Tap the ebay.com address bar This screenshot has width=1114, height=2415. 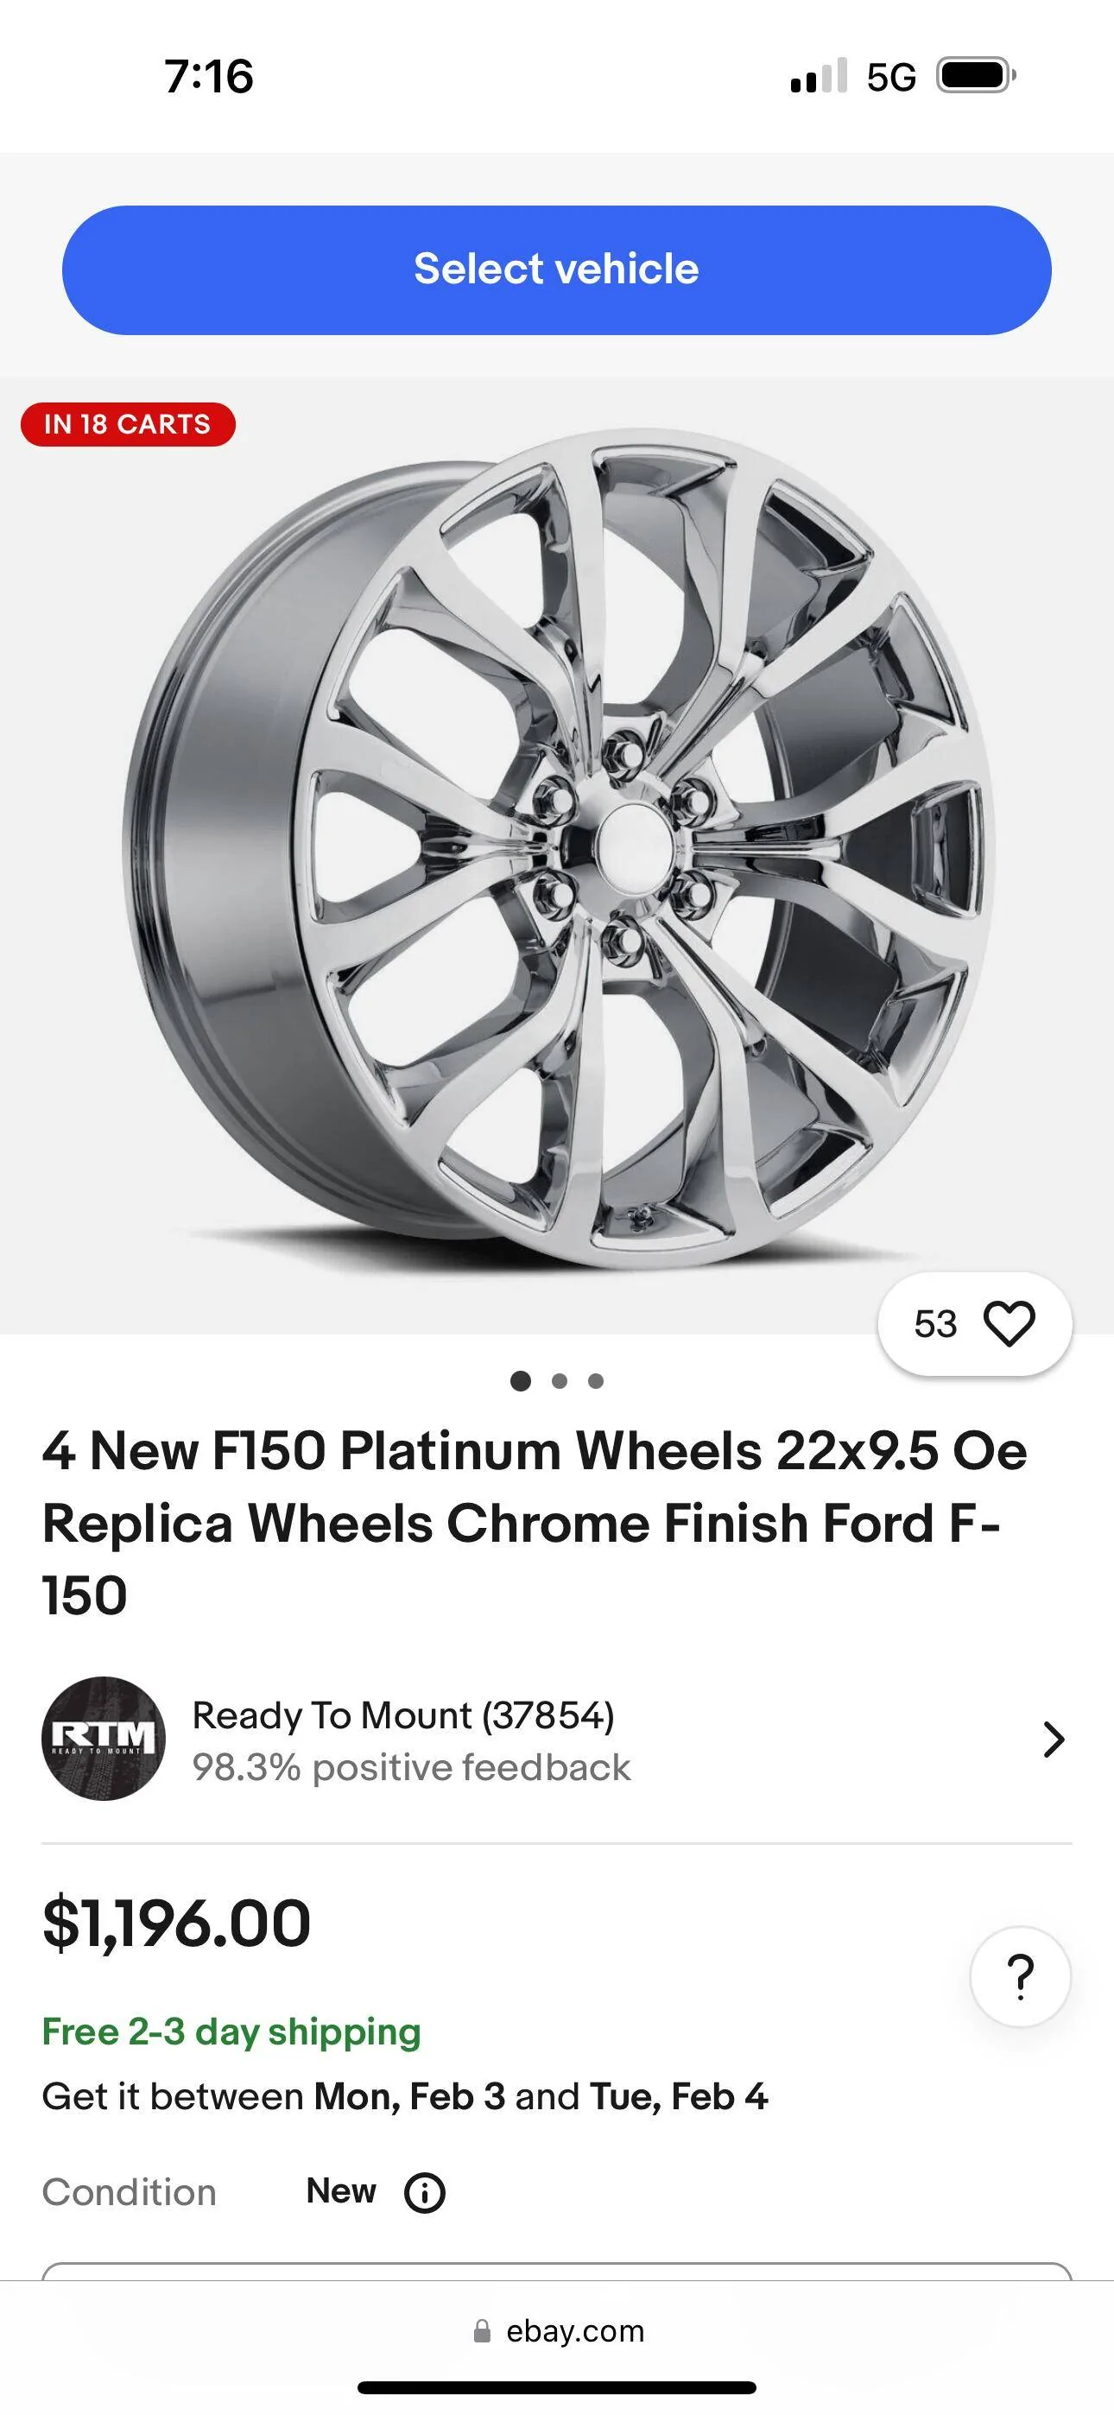click(x=574, y=2330)
